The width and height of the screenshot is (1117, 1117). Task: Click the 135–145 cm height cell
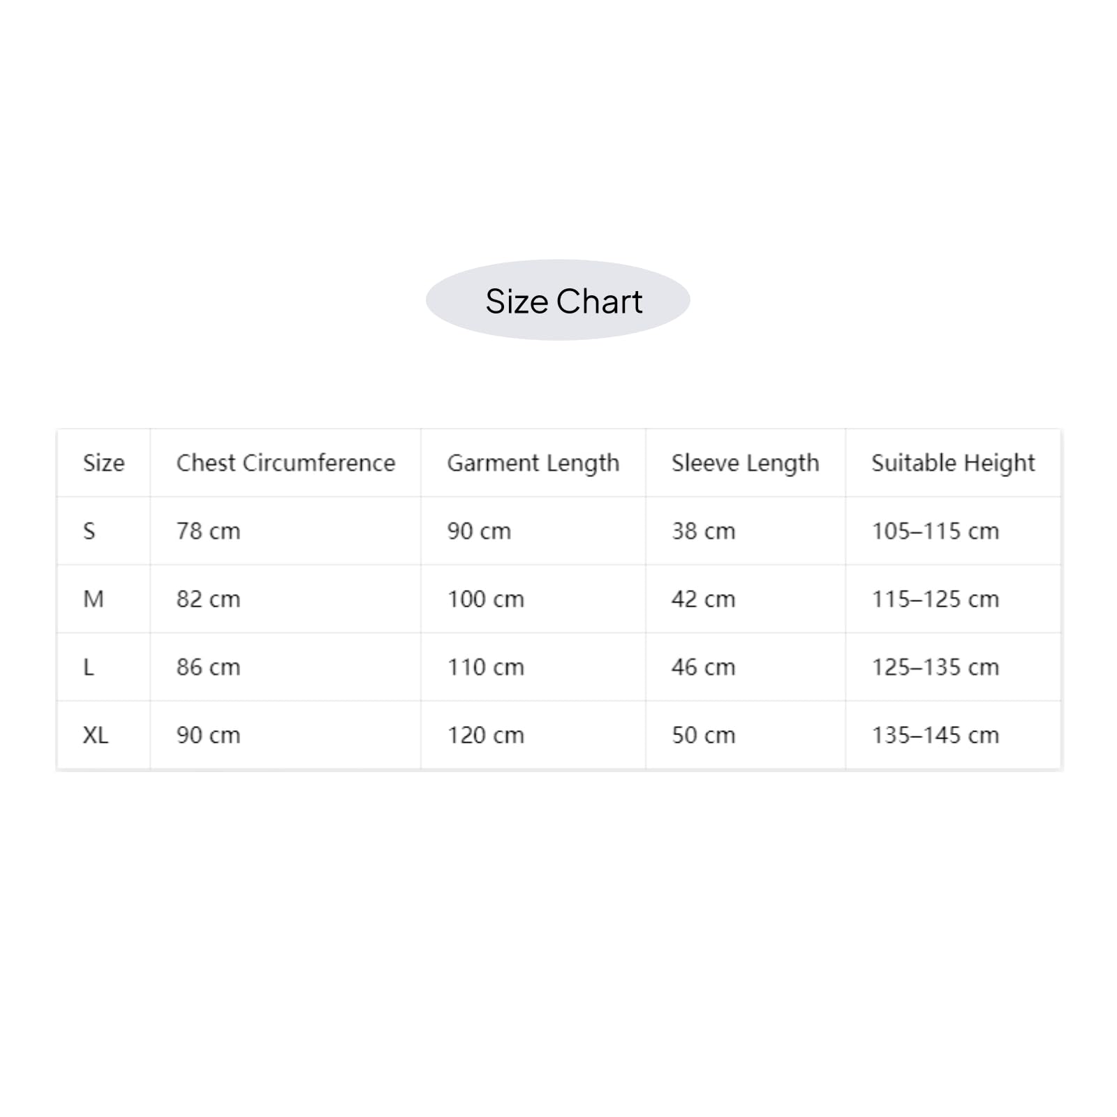click(x=953, y=735)
